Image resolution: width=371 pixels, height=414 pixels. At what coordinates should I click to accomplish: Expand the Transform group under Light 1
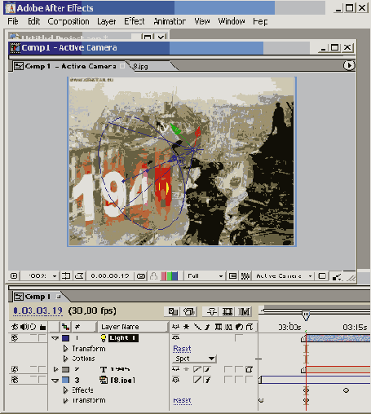tap(65, 349)
